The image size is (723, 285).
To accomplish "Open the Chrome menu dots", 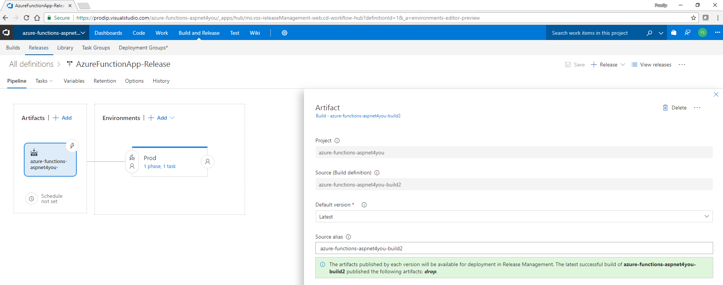I will 718,18.
